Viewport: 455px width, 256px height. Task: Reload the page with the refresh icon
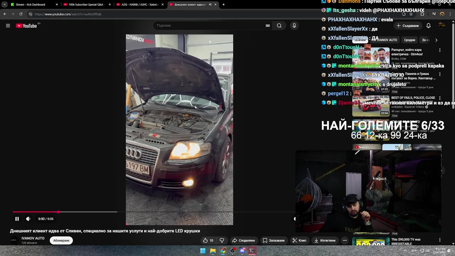21,14
